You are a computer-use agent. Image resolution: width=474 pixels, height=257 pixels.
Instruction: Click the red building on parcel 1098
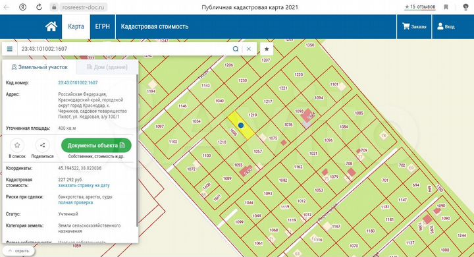coord(308,115)
